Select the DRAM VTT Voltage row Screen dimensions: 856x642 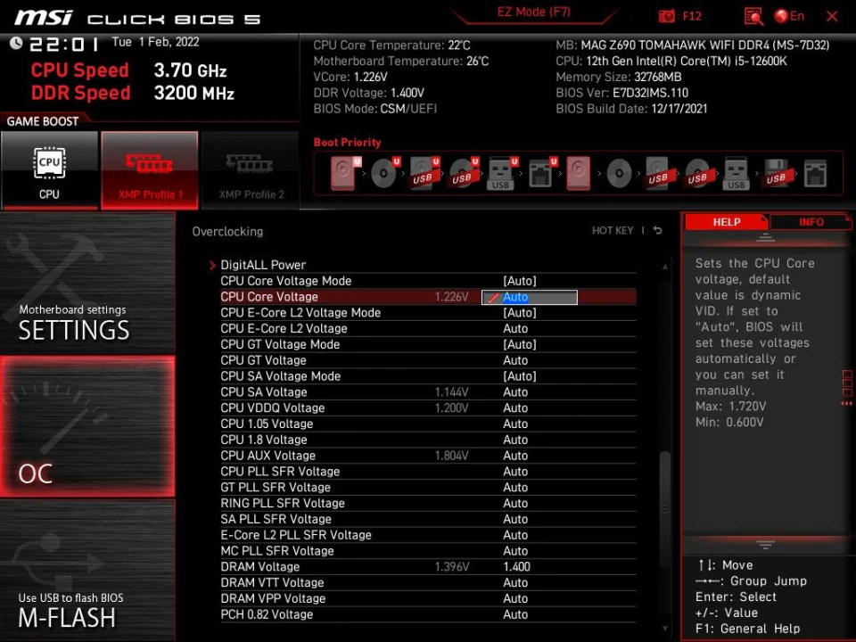pos(428,582)
